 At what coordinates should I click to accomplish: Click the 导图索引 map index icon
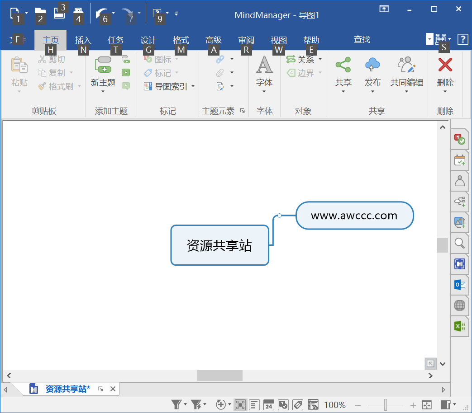pos(148,87)
